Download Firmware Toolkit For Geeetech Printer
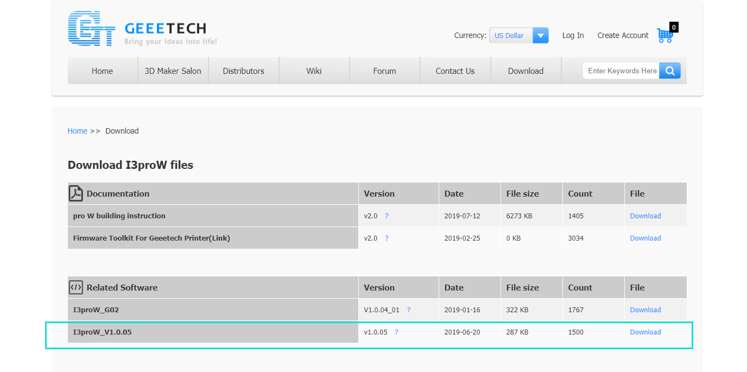Image resolution: width=747 pixels, height=372 pixels. [x=645, y=238]
